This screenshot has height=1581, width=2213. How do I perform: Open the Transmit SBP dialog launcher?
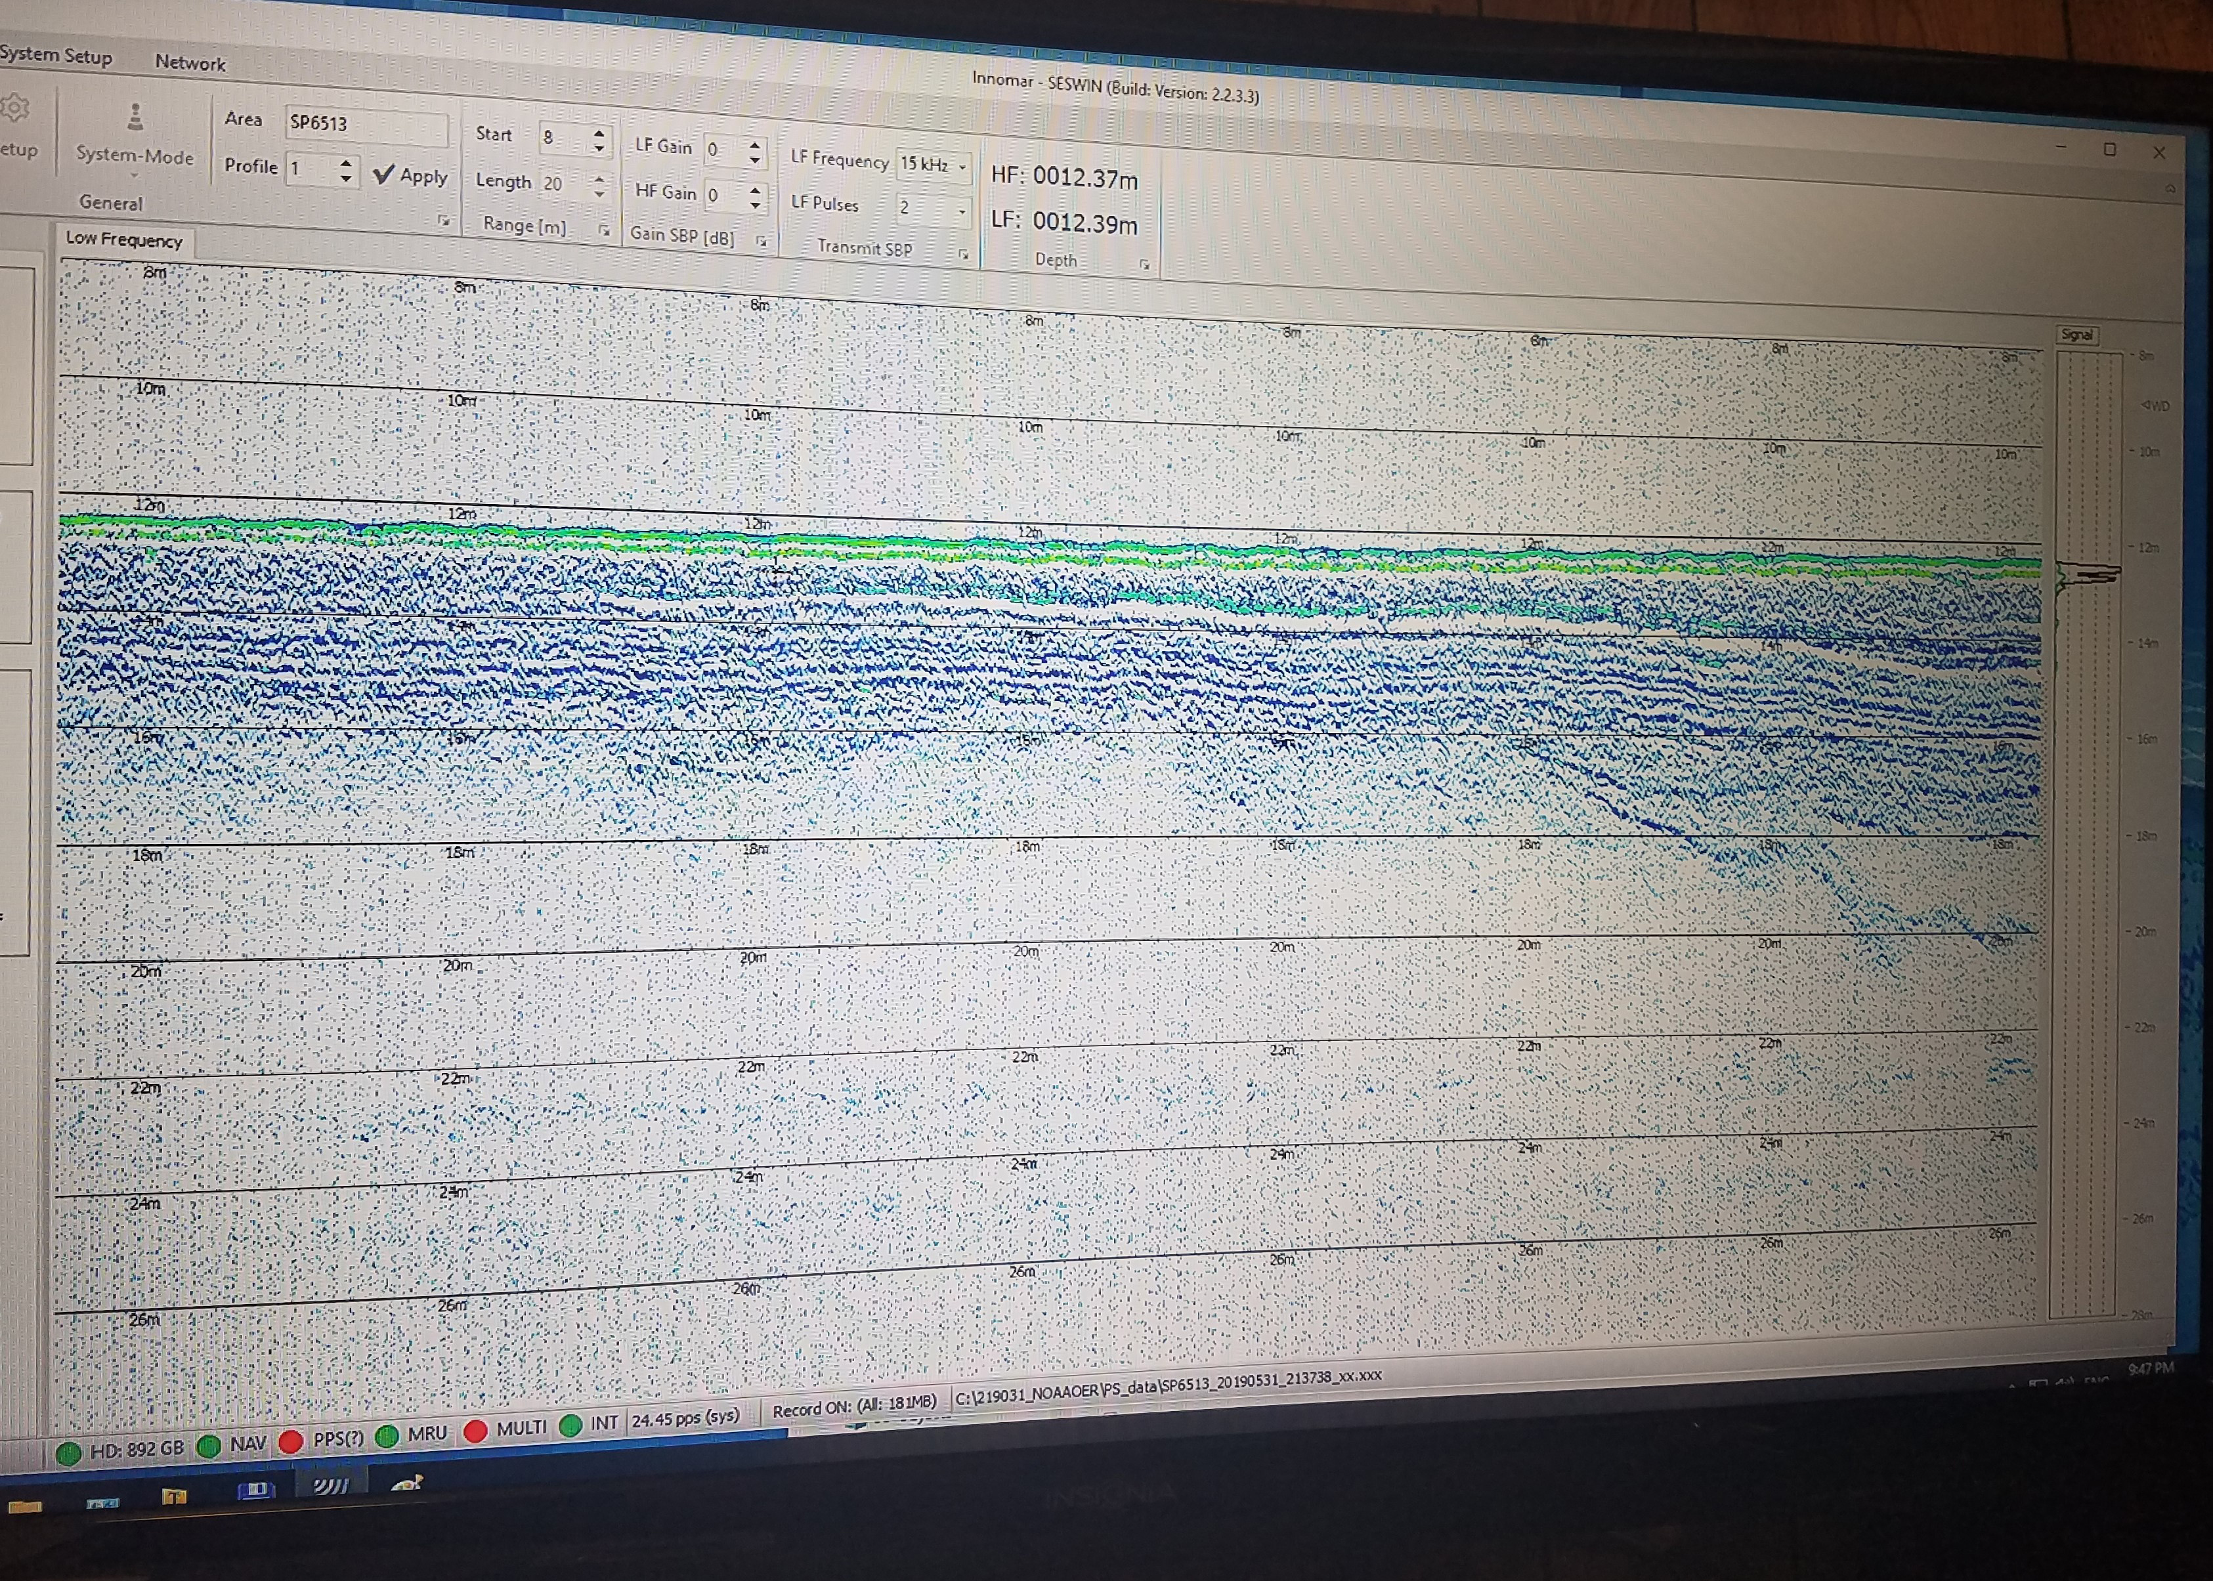pos(963,254)
